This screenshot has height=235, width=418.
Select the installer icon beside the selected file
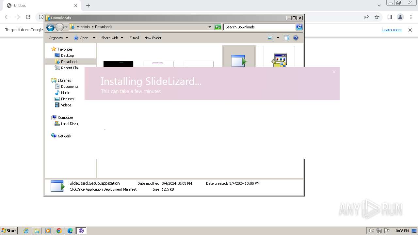click(280, 60)
